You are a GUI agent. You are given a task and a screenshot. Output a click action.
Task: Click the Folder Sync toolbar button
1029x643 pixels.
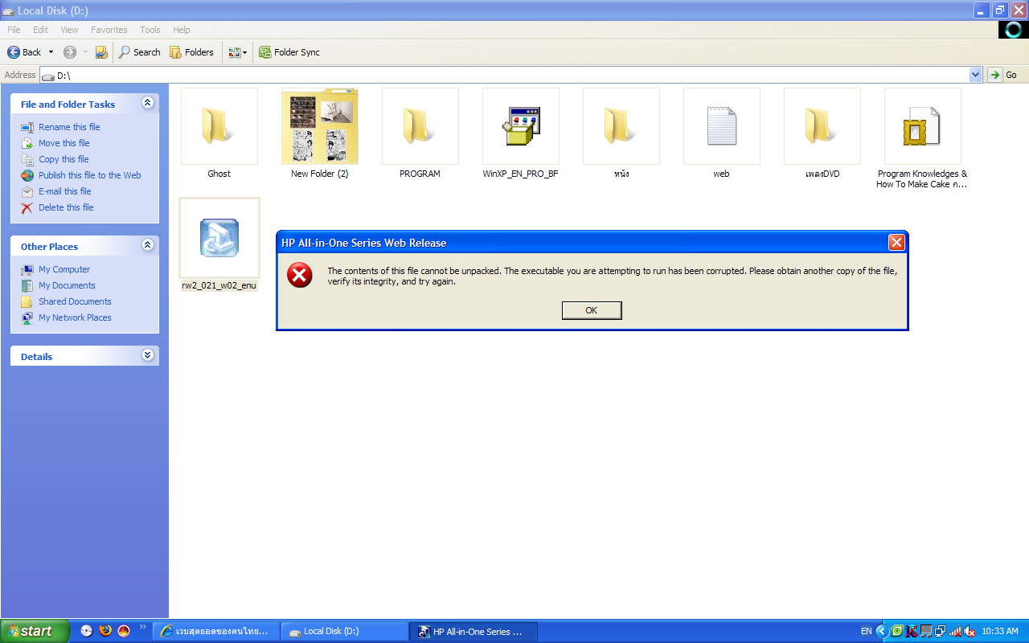tap(289, 52)
